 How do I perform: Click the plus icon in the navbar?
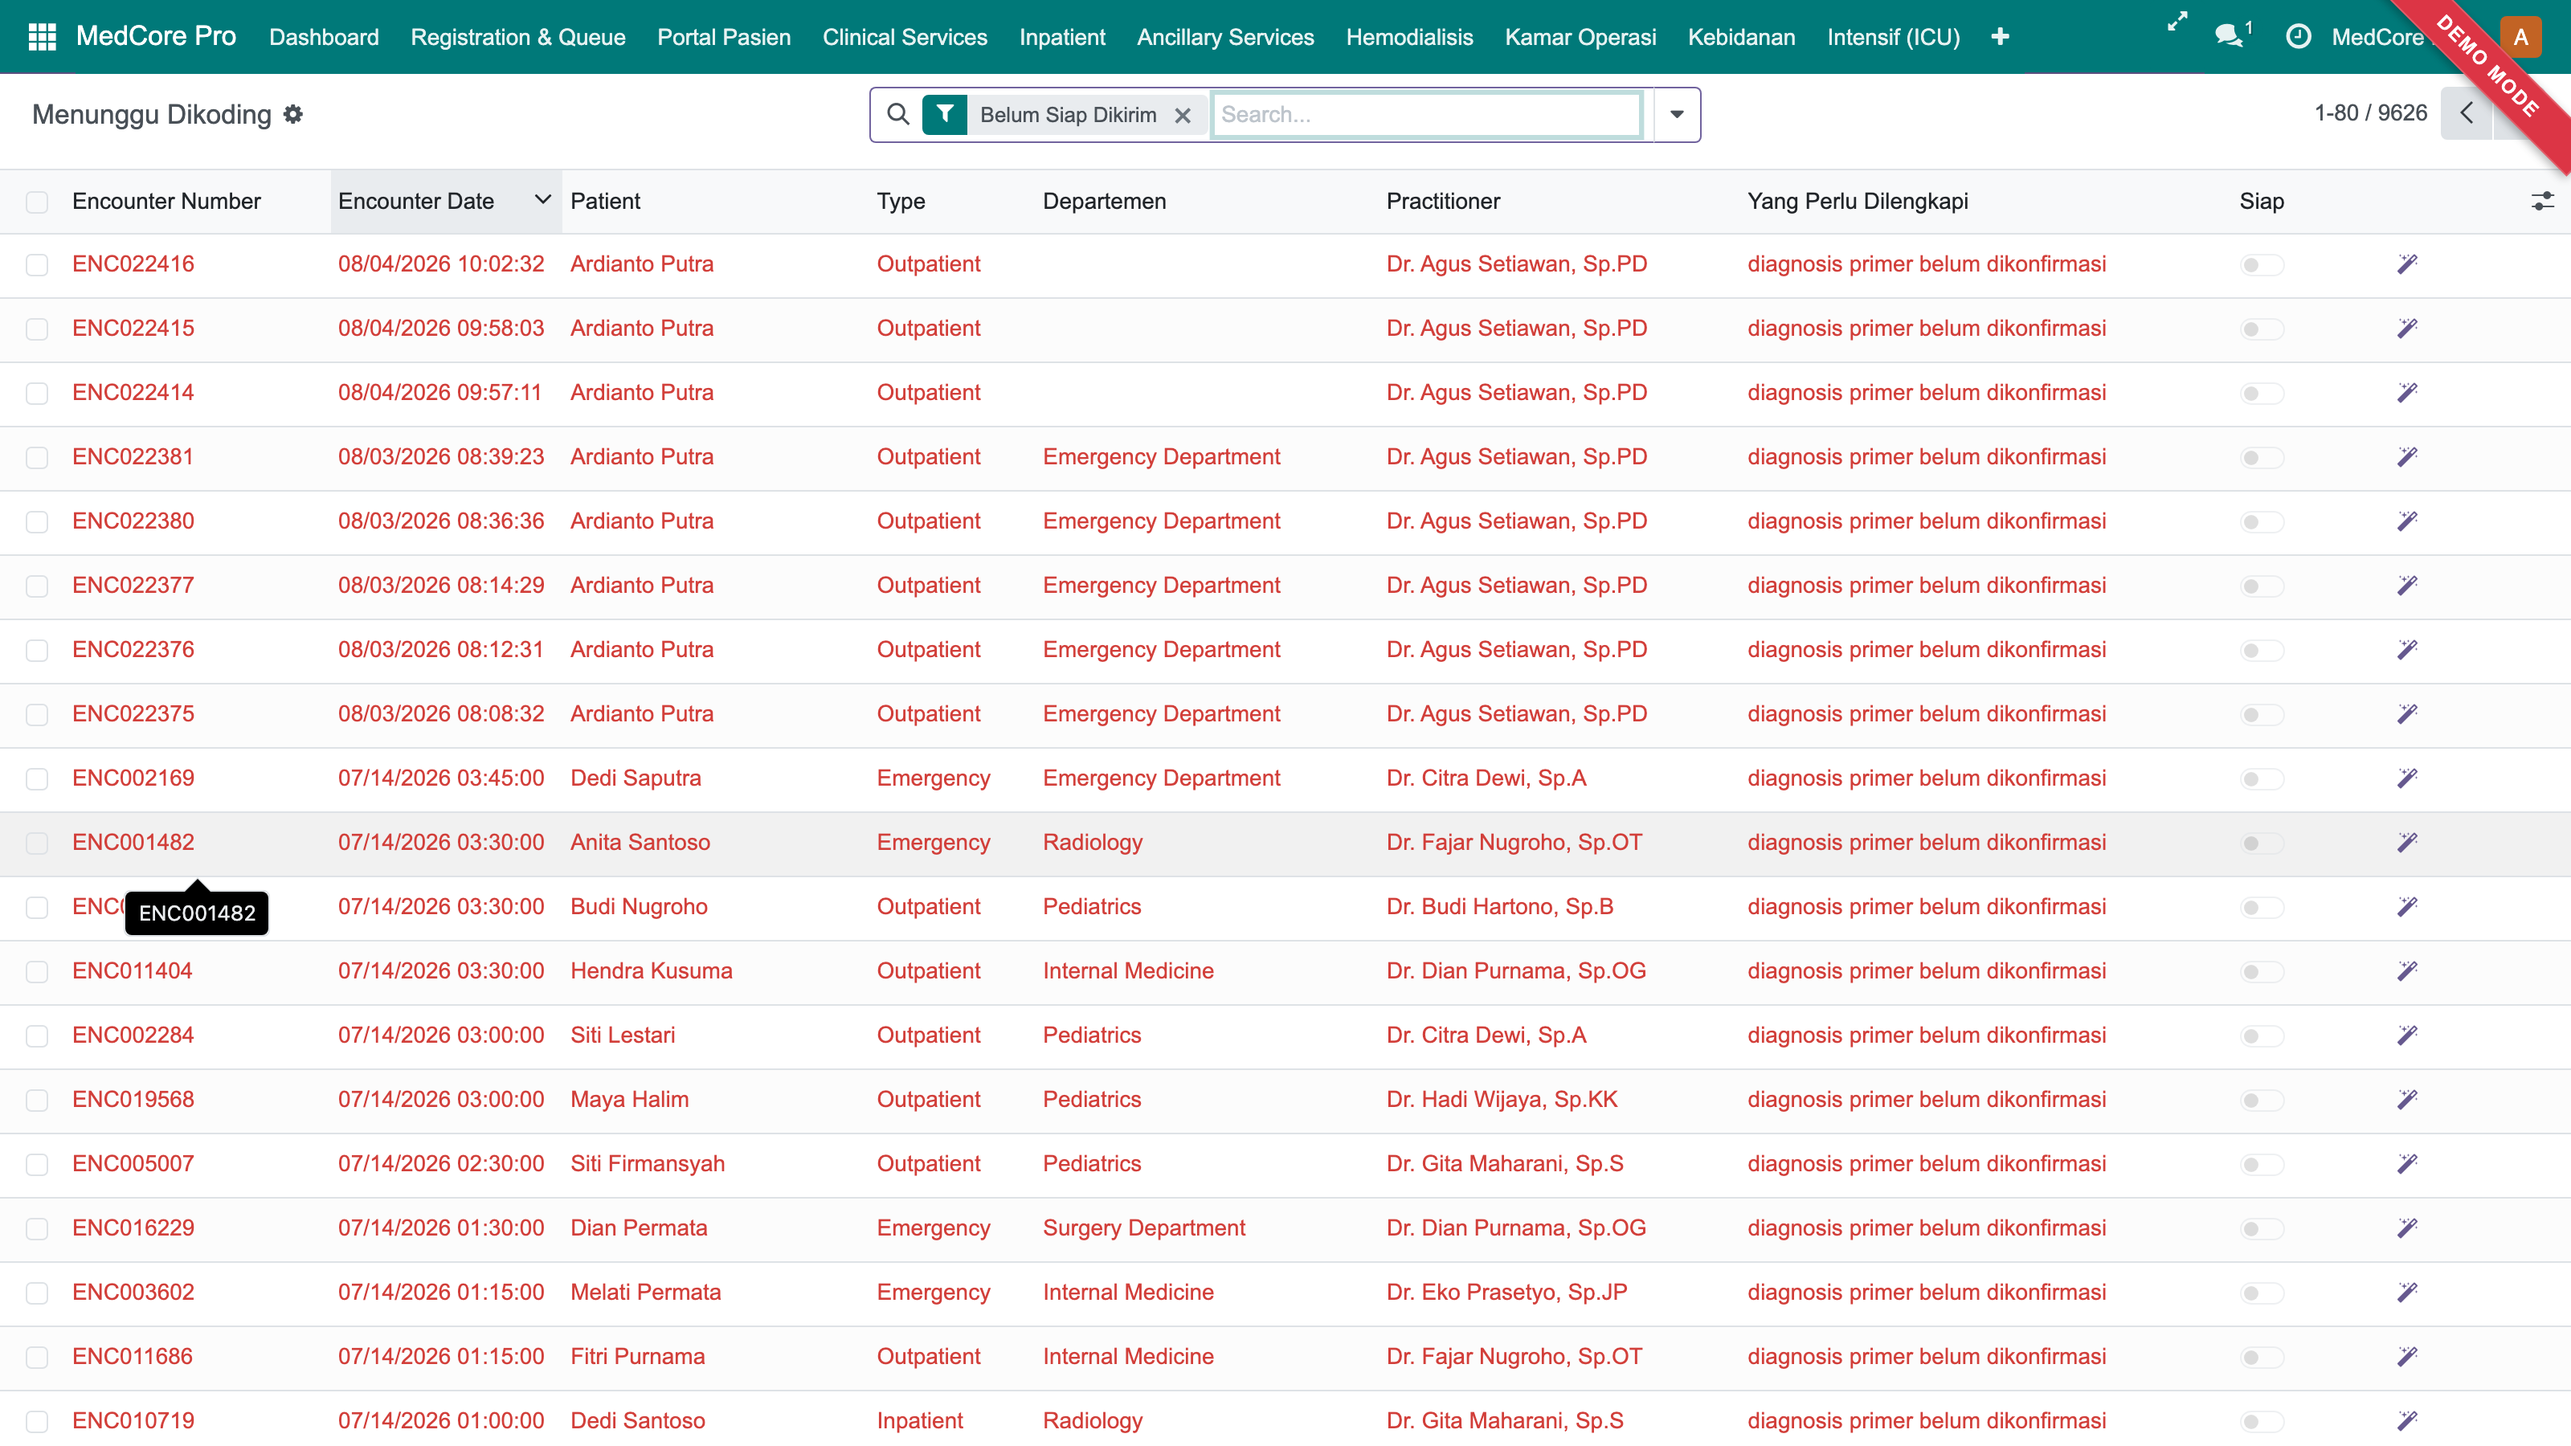click(2000, 37)
